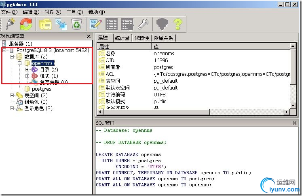Refresh the selected object
Viewport: 302px width, 196px height.
pyautogui.click(x=26, y=24)
